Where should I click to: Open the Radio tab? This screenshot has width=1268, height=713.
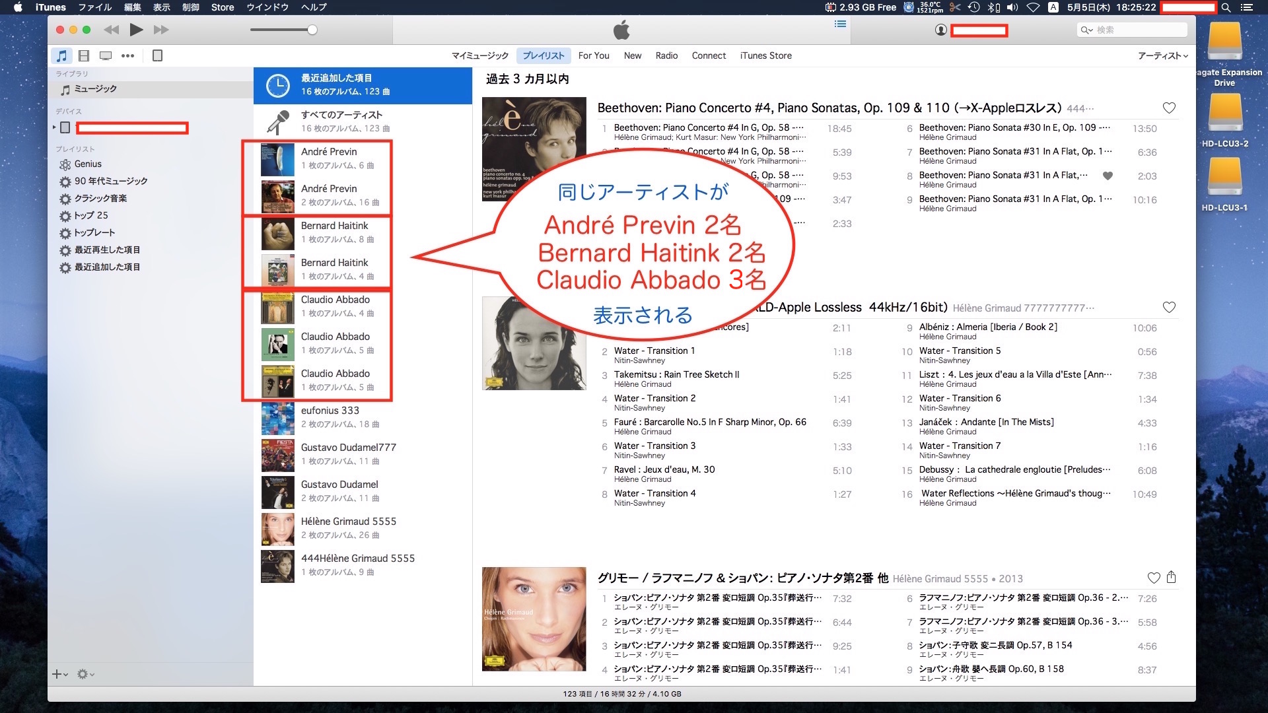(666, 55)
